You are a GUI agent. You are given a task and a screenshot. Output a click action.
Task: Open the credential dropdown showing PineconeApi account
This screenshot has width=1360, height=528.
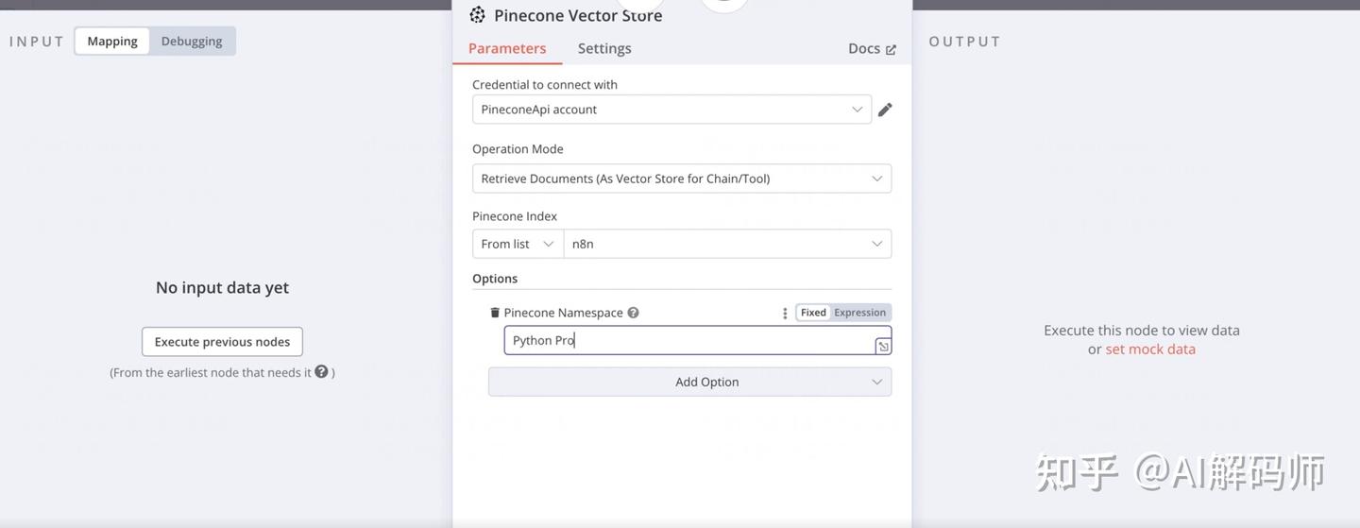(671, 110)
